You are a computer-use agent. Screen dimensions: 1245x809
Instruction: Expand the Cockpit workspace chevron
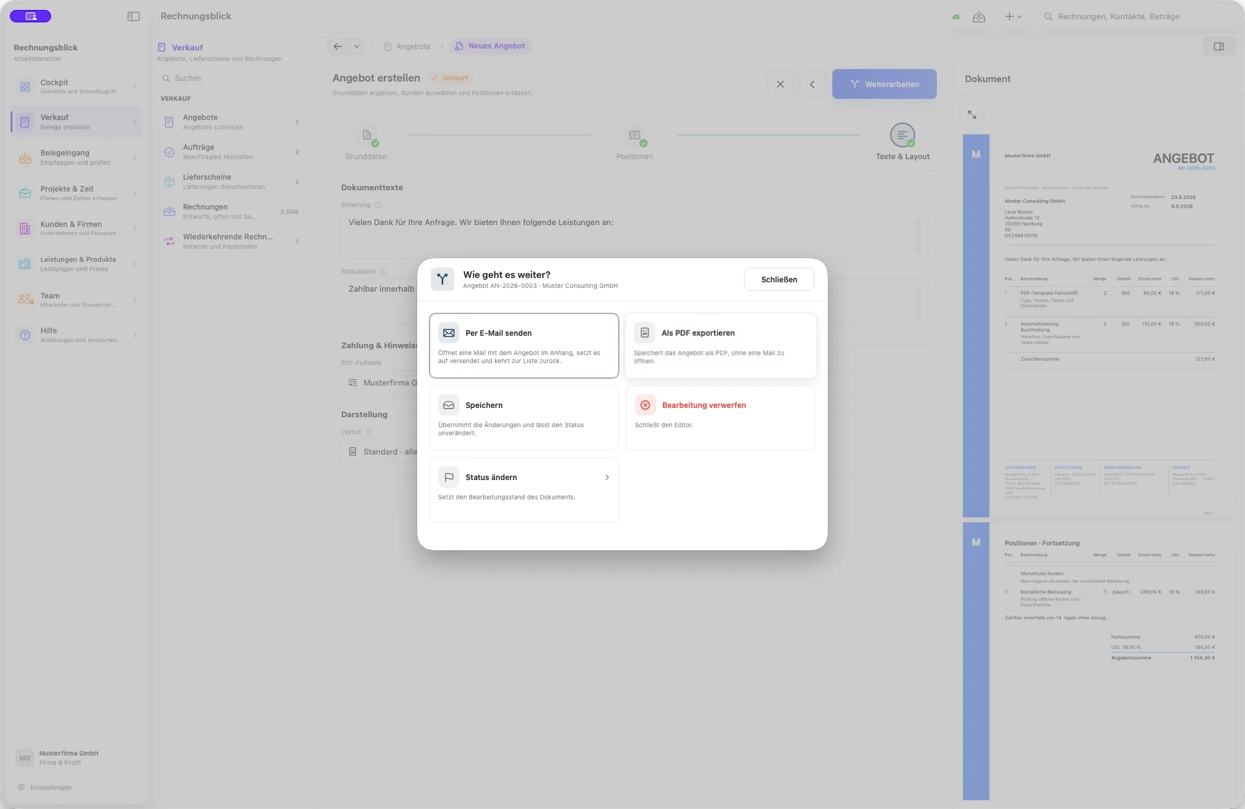[x=134, y=87]
